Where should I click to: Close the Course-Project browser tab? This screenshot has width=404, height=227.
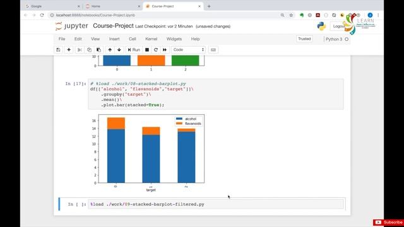pos(199,6)
